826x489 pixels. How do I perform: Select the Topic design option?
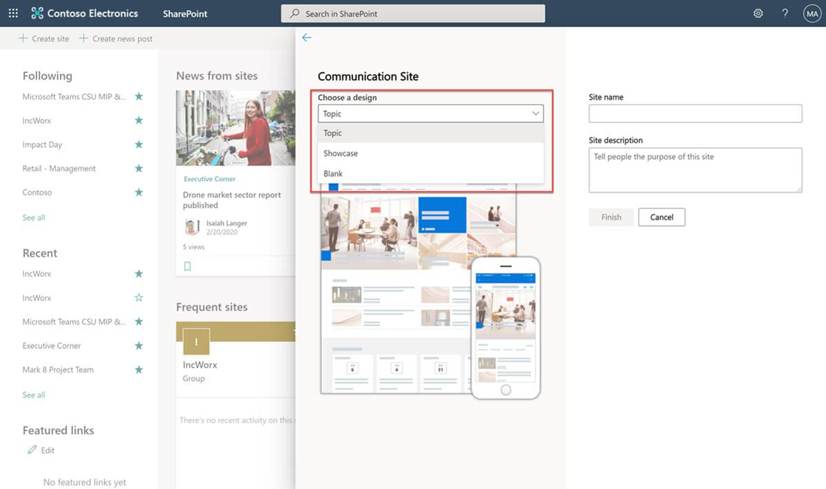coord(431,133)
